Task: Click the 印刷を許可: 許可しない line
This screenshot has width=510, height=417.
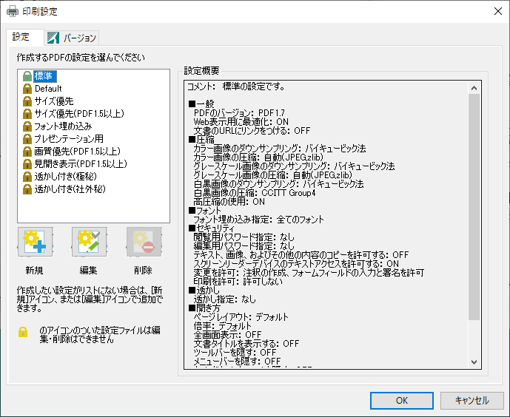Action: tap(238, 282)
